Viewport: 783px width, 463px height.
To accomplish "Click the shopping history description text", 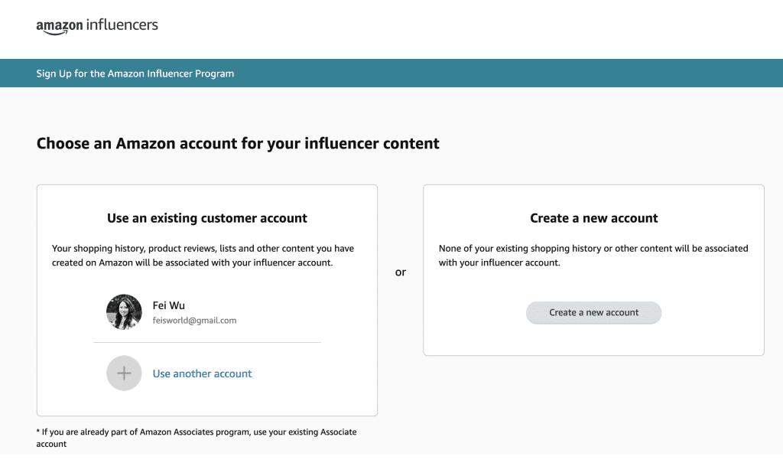I will tap(203, 256).
